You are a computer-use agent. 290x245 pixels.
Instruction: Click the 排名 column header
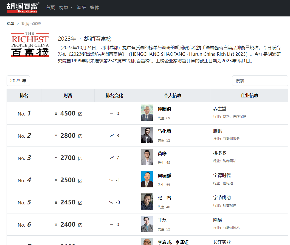24,95
